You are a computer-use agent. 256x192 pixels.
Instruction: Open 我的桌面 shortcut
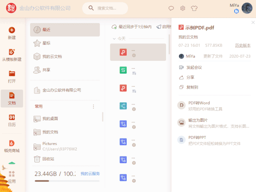(65, 119)
